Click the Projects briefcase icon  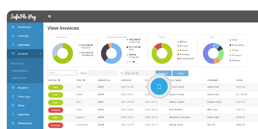click(x=13, y=88)
